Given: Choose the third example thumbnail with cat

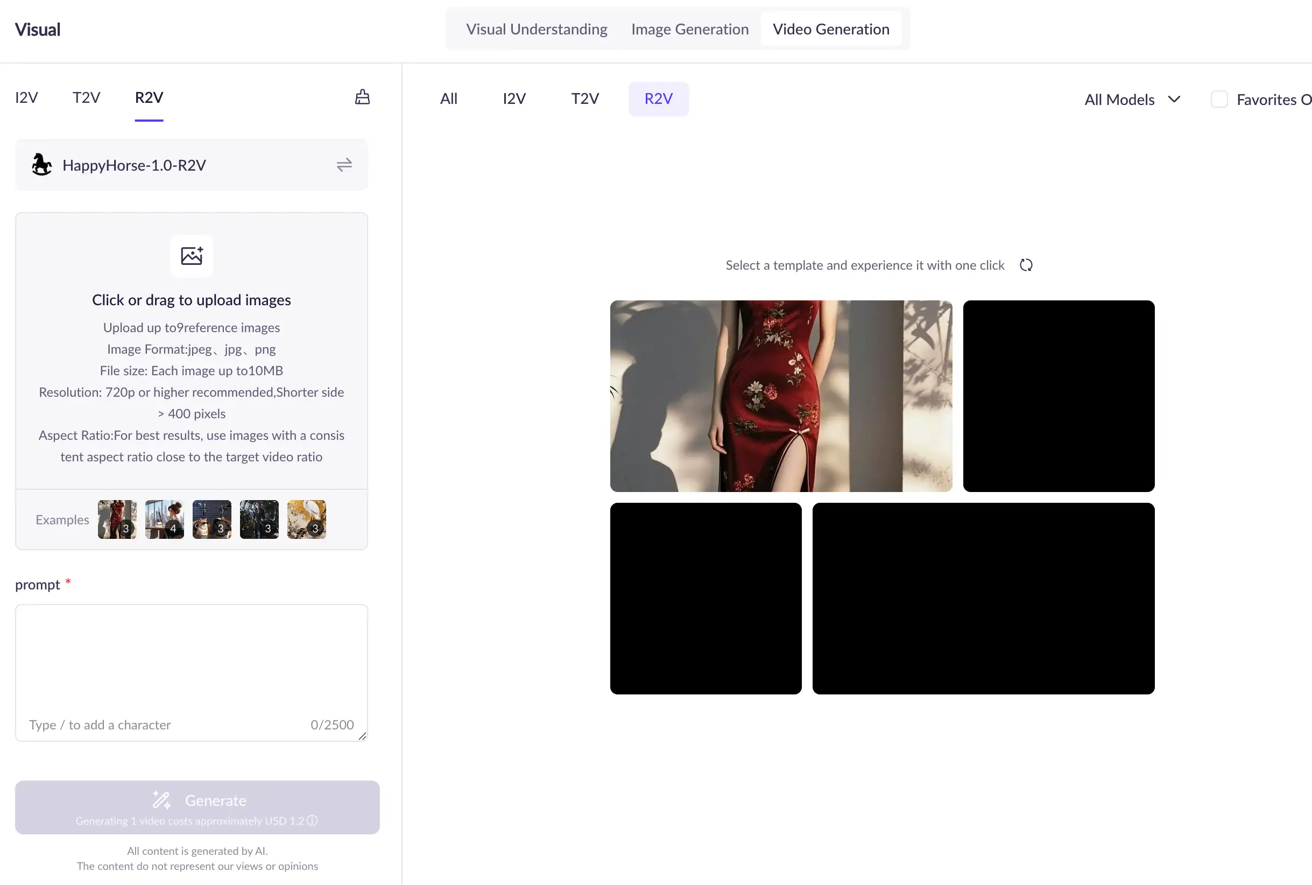Looking at the screenshot, I should pyautogui.click(x=211, y=519).
